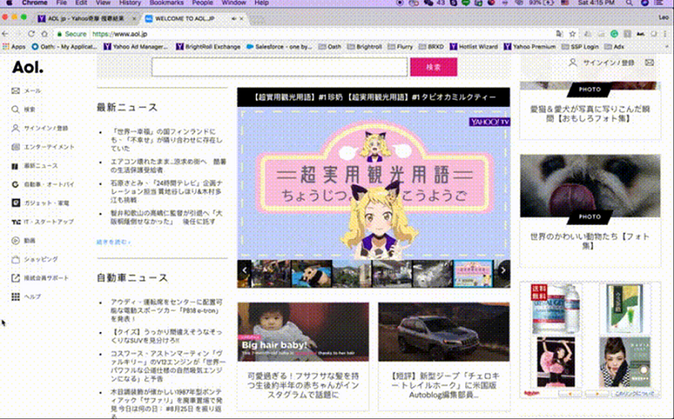Reload the page with the refresh icon
This screenshot has width=674, height=419.
coord(31,34)
